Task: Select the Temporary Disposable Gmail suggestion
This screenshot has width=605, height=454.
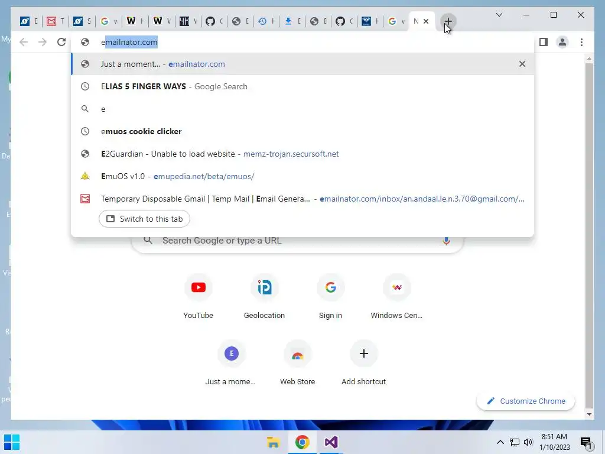Action: 302,199
